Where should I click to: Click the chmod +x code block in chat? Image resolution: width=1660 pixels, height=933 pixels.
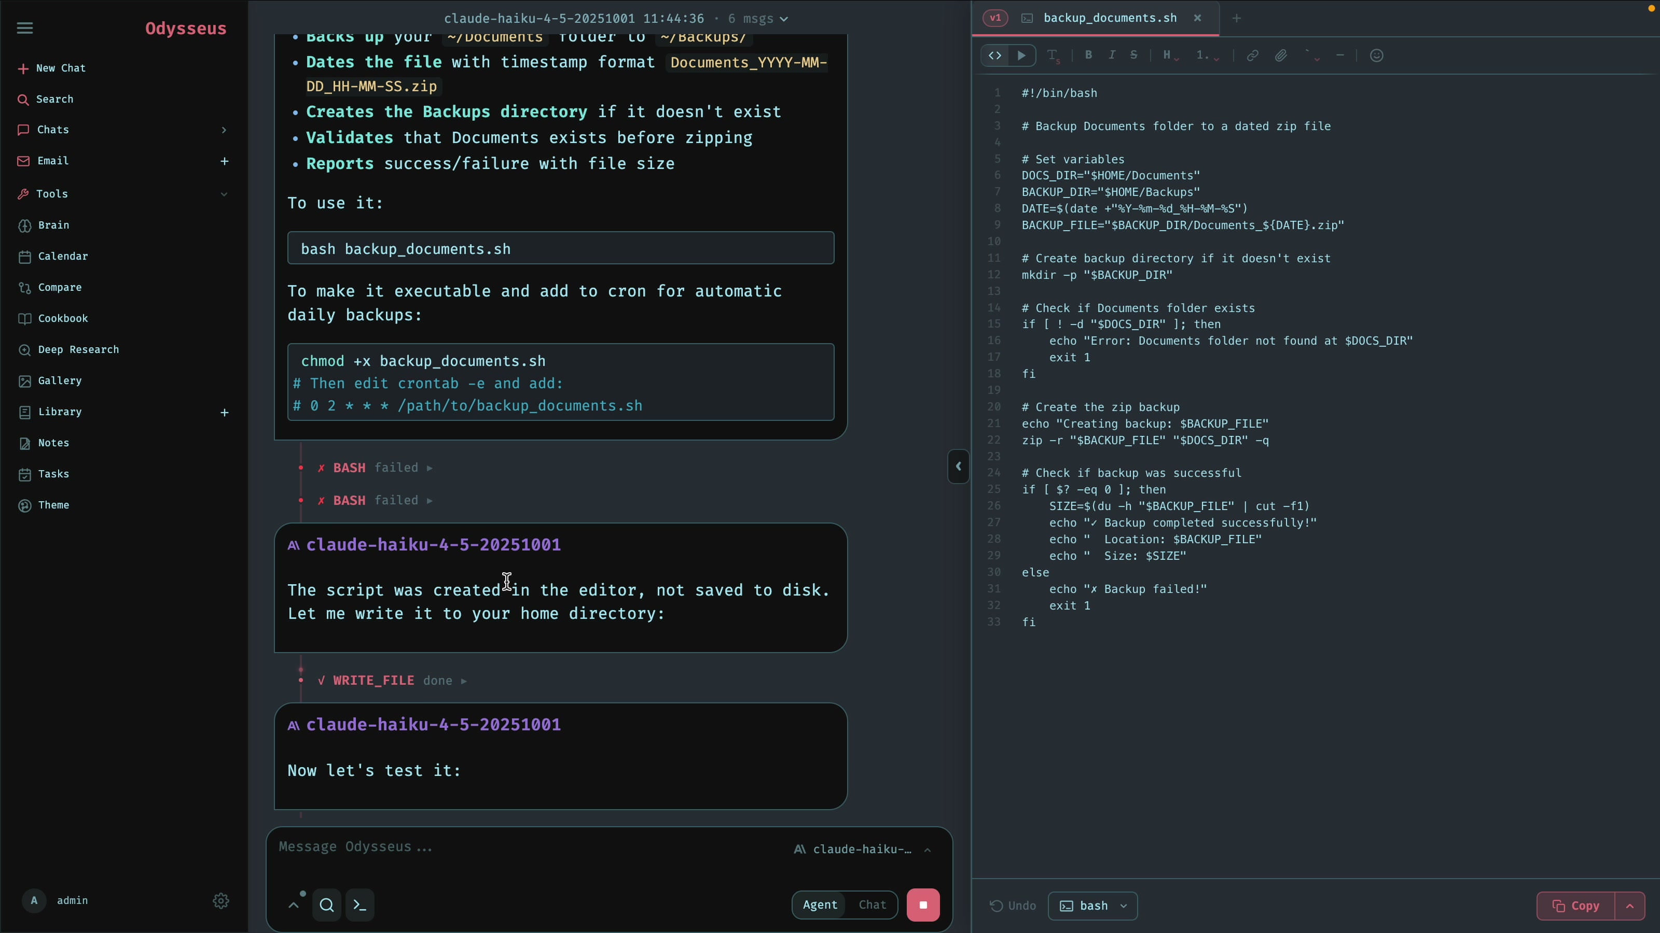(x=561, y=383)
